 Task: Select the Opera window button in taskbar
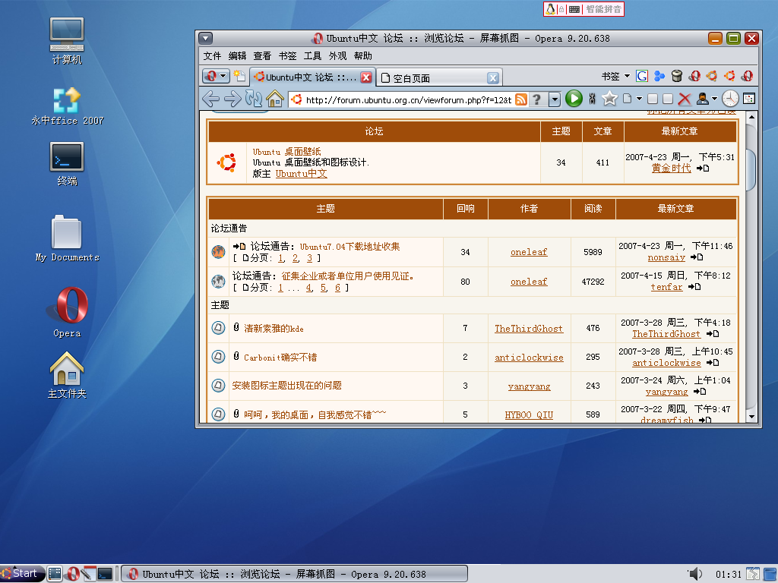tap(294, 574)
